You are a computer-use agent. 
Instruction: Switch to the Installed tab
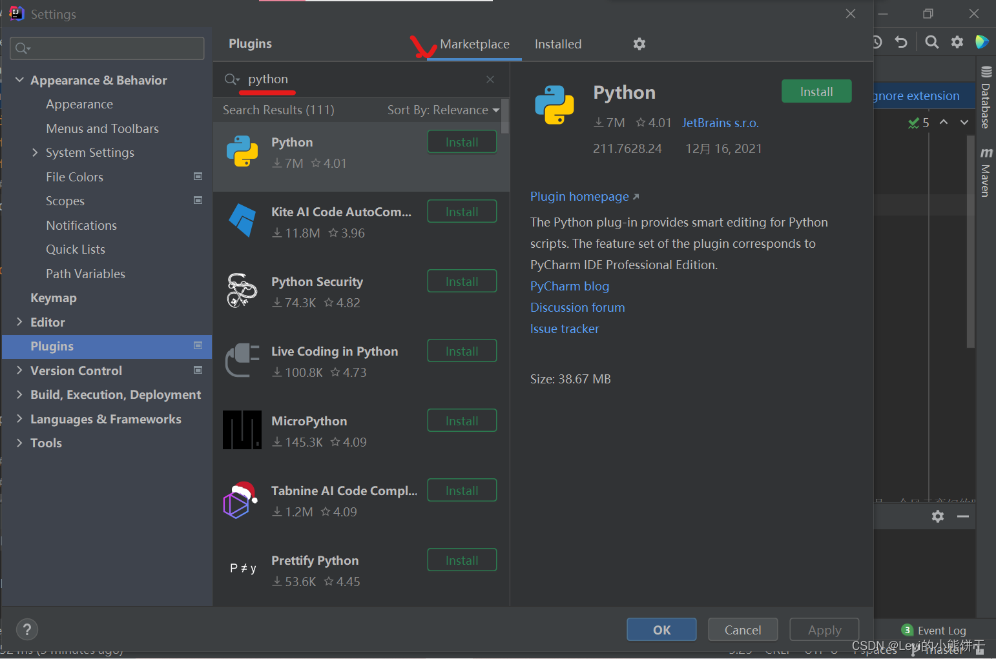[558, 44]
